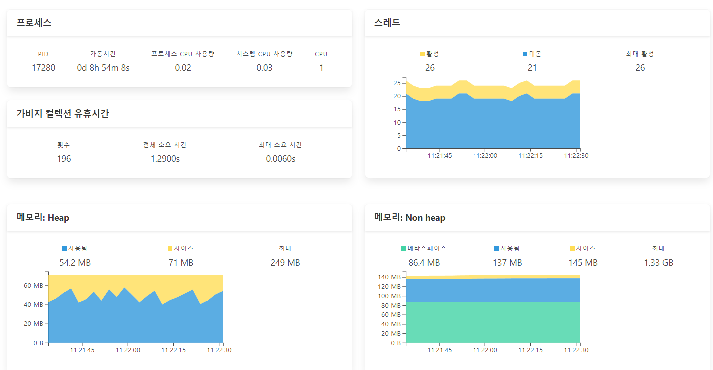Open details by clicking PID 17280 link

pos(43,67)
